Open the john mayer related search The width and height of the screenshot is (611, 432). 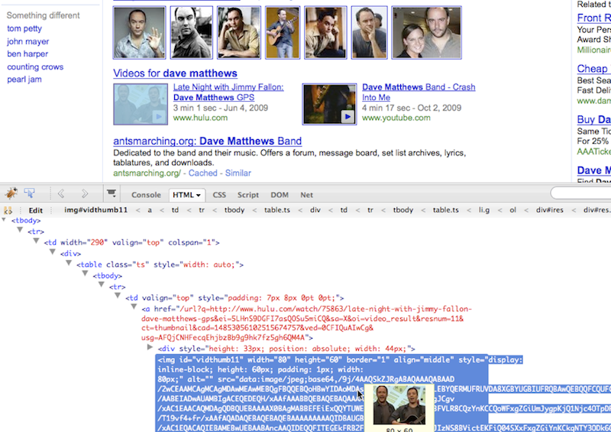click(27, 41)
